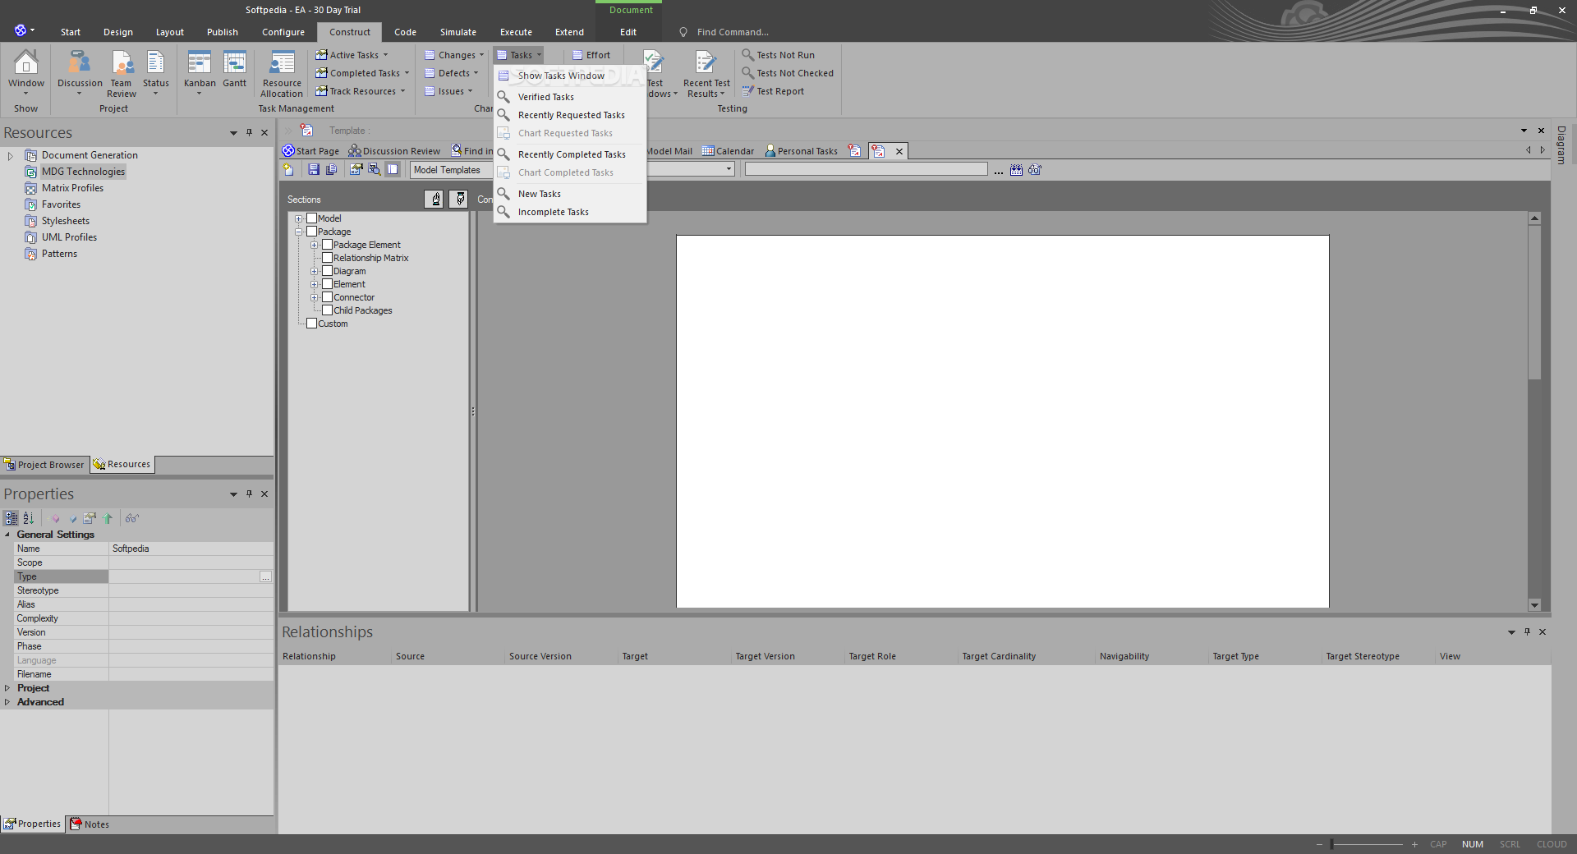The width and height of the screenshot is (1577, 854).
Task: Click the Effort ribbon item
Action: click(591, 55)
